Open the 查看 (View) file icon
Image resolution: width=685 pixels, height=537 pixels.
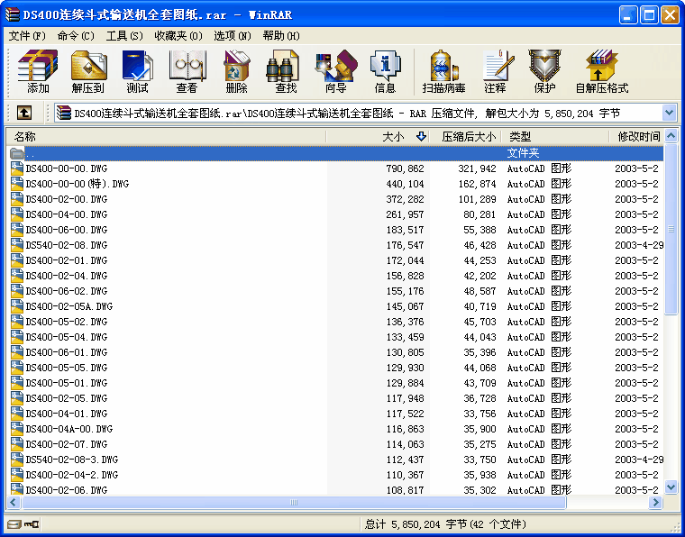(187, 72)
